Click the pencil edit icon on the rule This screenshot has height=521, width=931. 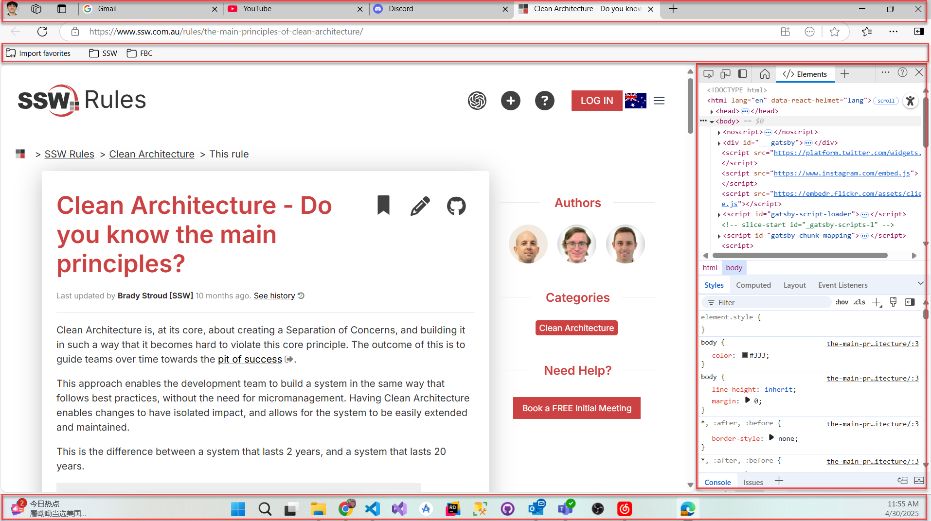point(420,206)
